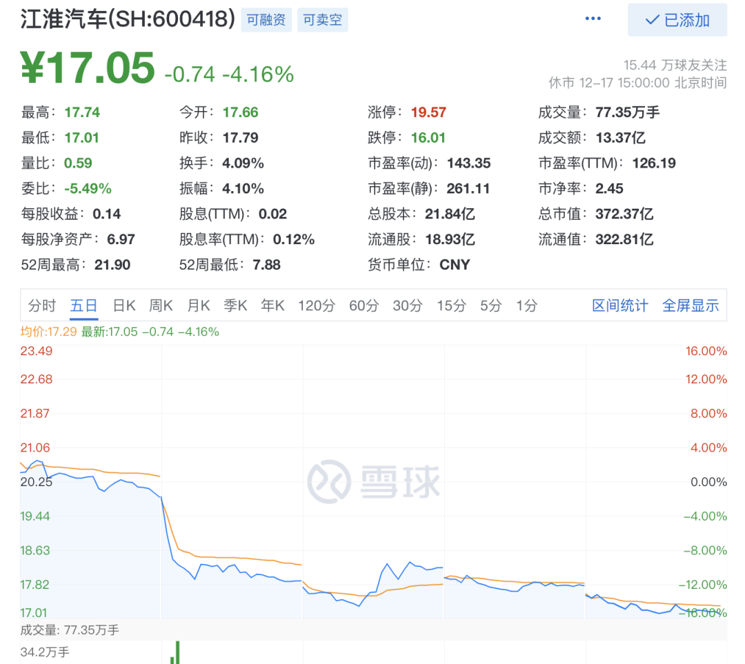Image resolution: width=745 pixels, height=664 pixels.
Task: Click the 已添加 watchlist button
Action: (x=677, y=20)
